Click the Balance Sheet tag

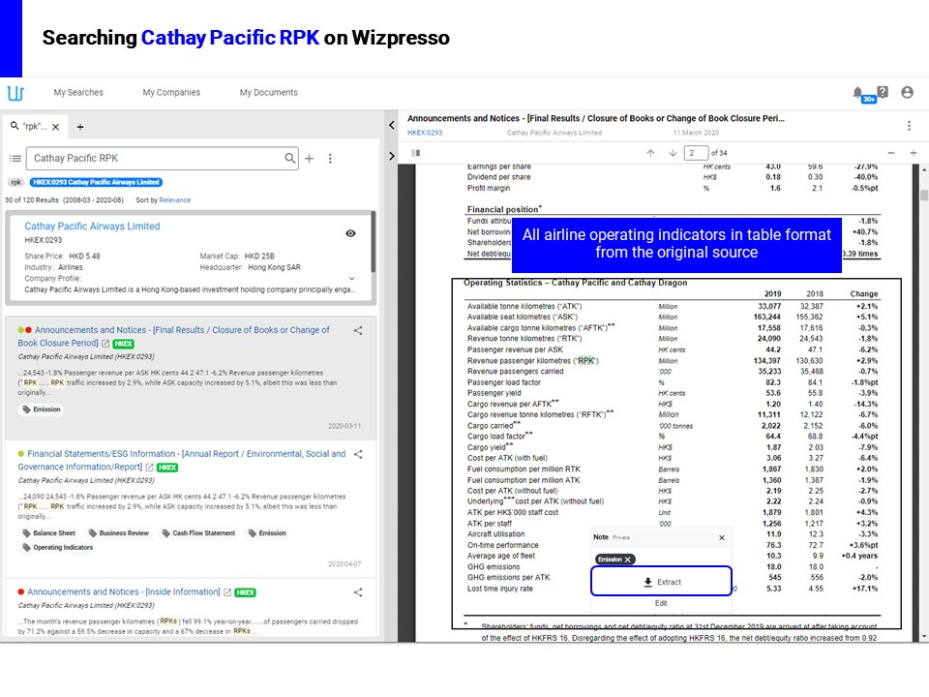(49, 533)
